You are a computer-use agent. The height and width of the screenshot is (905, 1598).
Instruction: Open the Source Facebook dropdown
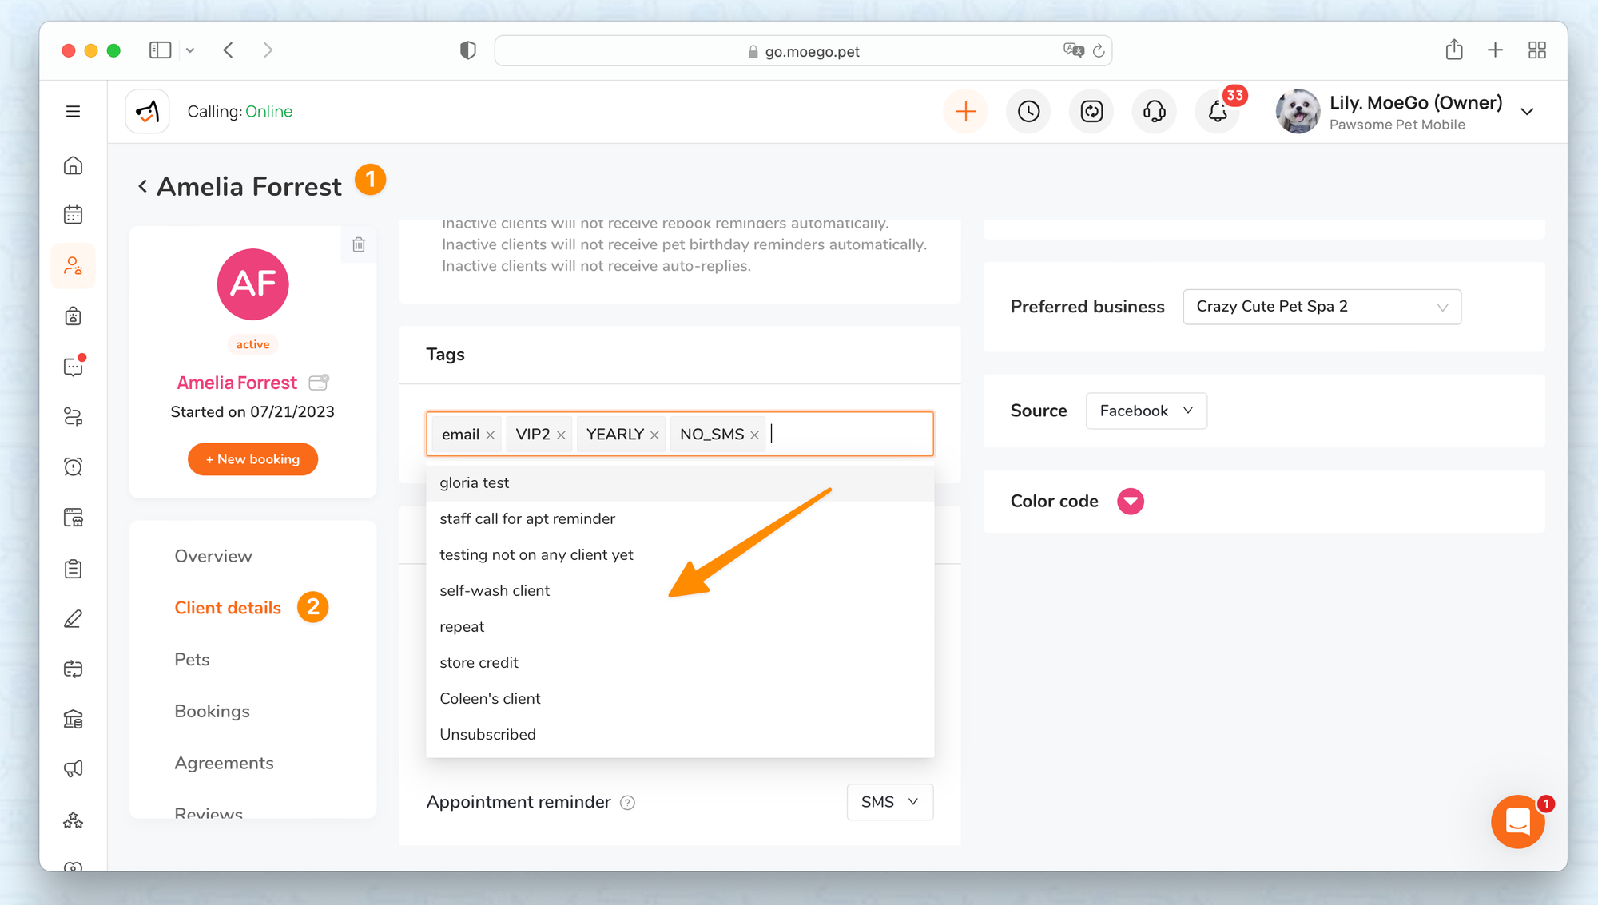pyautogui.click(x=1146, y=411)
